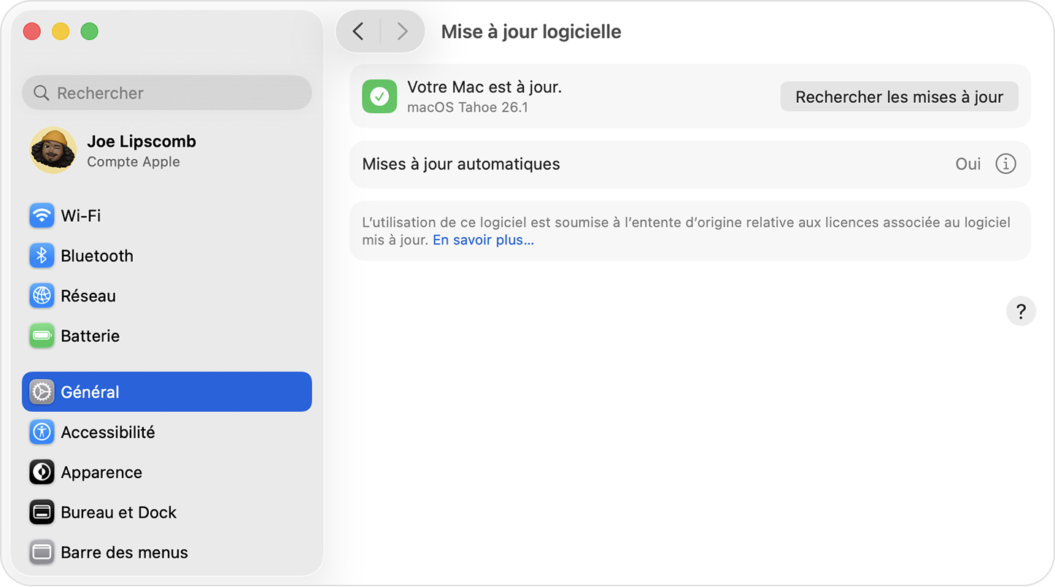This screenshot has width=1055, height=587.
Task: Open the Joe Lipscomb account name
Action: pyautogui.click(x=142, y=142)
